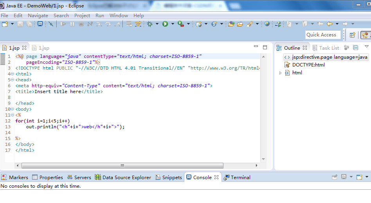Image resolution: width=371 pixels, height=203 pixels.
Task: Click the Step Over icon
Action: click(x=108, y=24)
